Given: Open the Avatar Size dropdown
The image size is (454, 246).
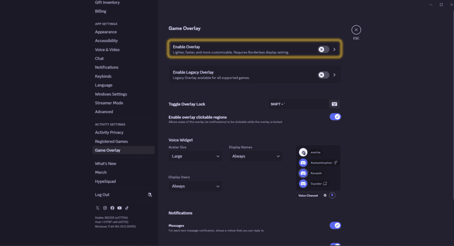Looking at the screenshot, I should (x=196, y=156).
